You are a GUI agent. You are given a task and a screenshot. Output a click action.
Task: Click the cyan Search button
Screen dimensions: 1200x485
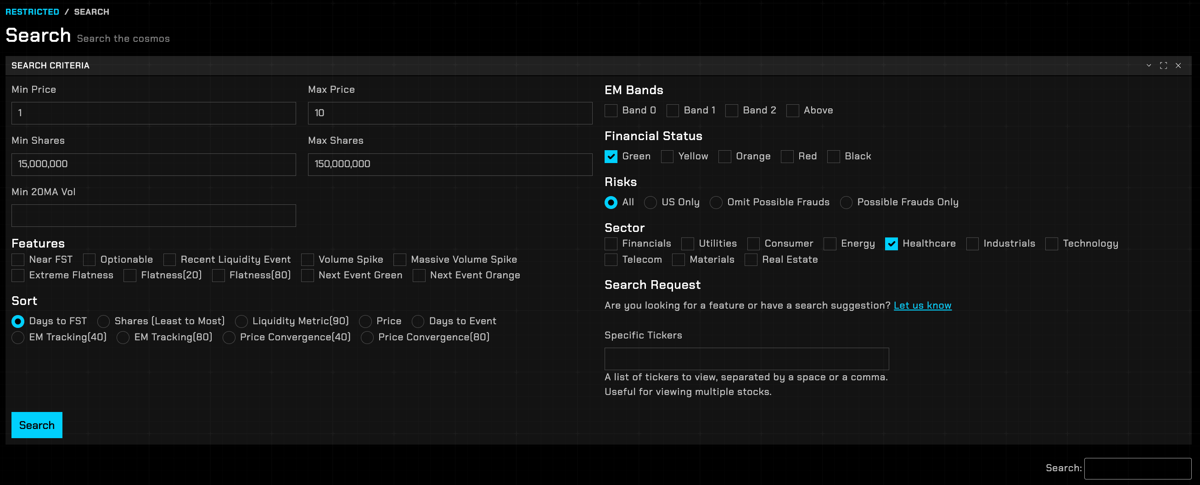point(37,425)
